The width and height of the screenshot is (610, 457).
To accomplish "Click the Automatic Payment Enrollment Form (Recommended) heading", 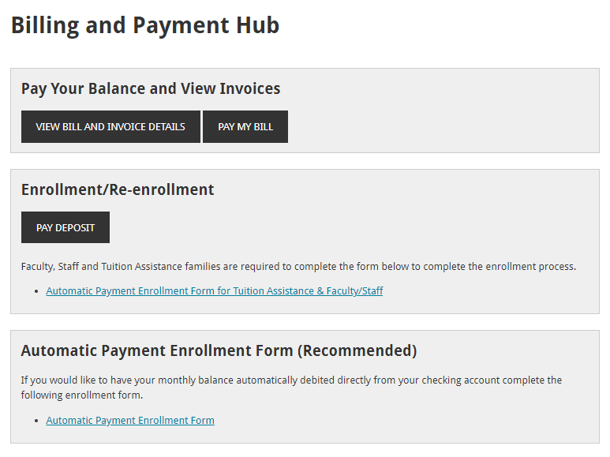I will pyautogui.click(x=219, y=350).
